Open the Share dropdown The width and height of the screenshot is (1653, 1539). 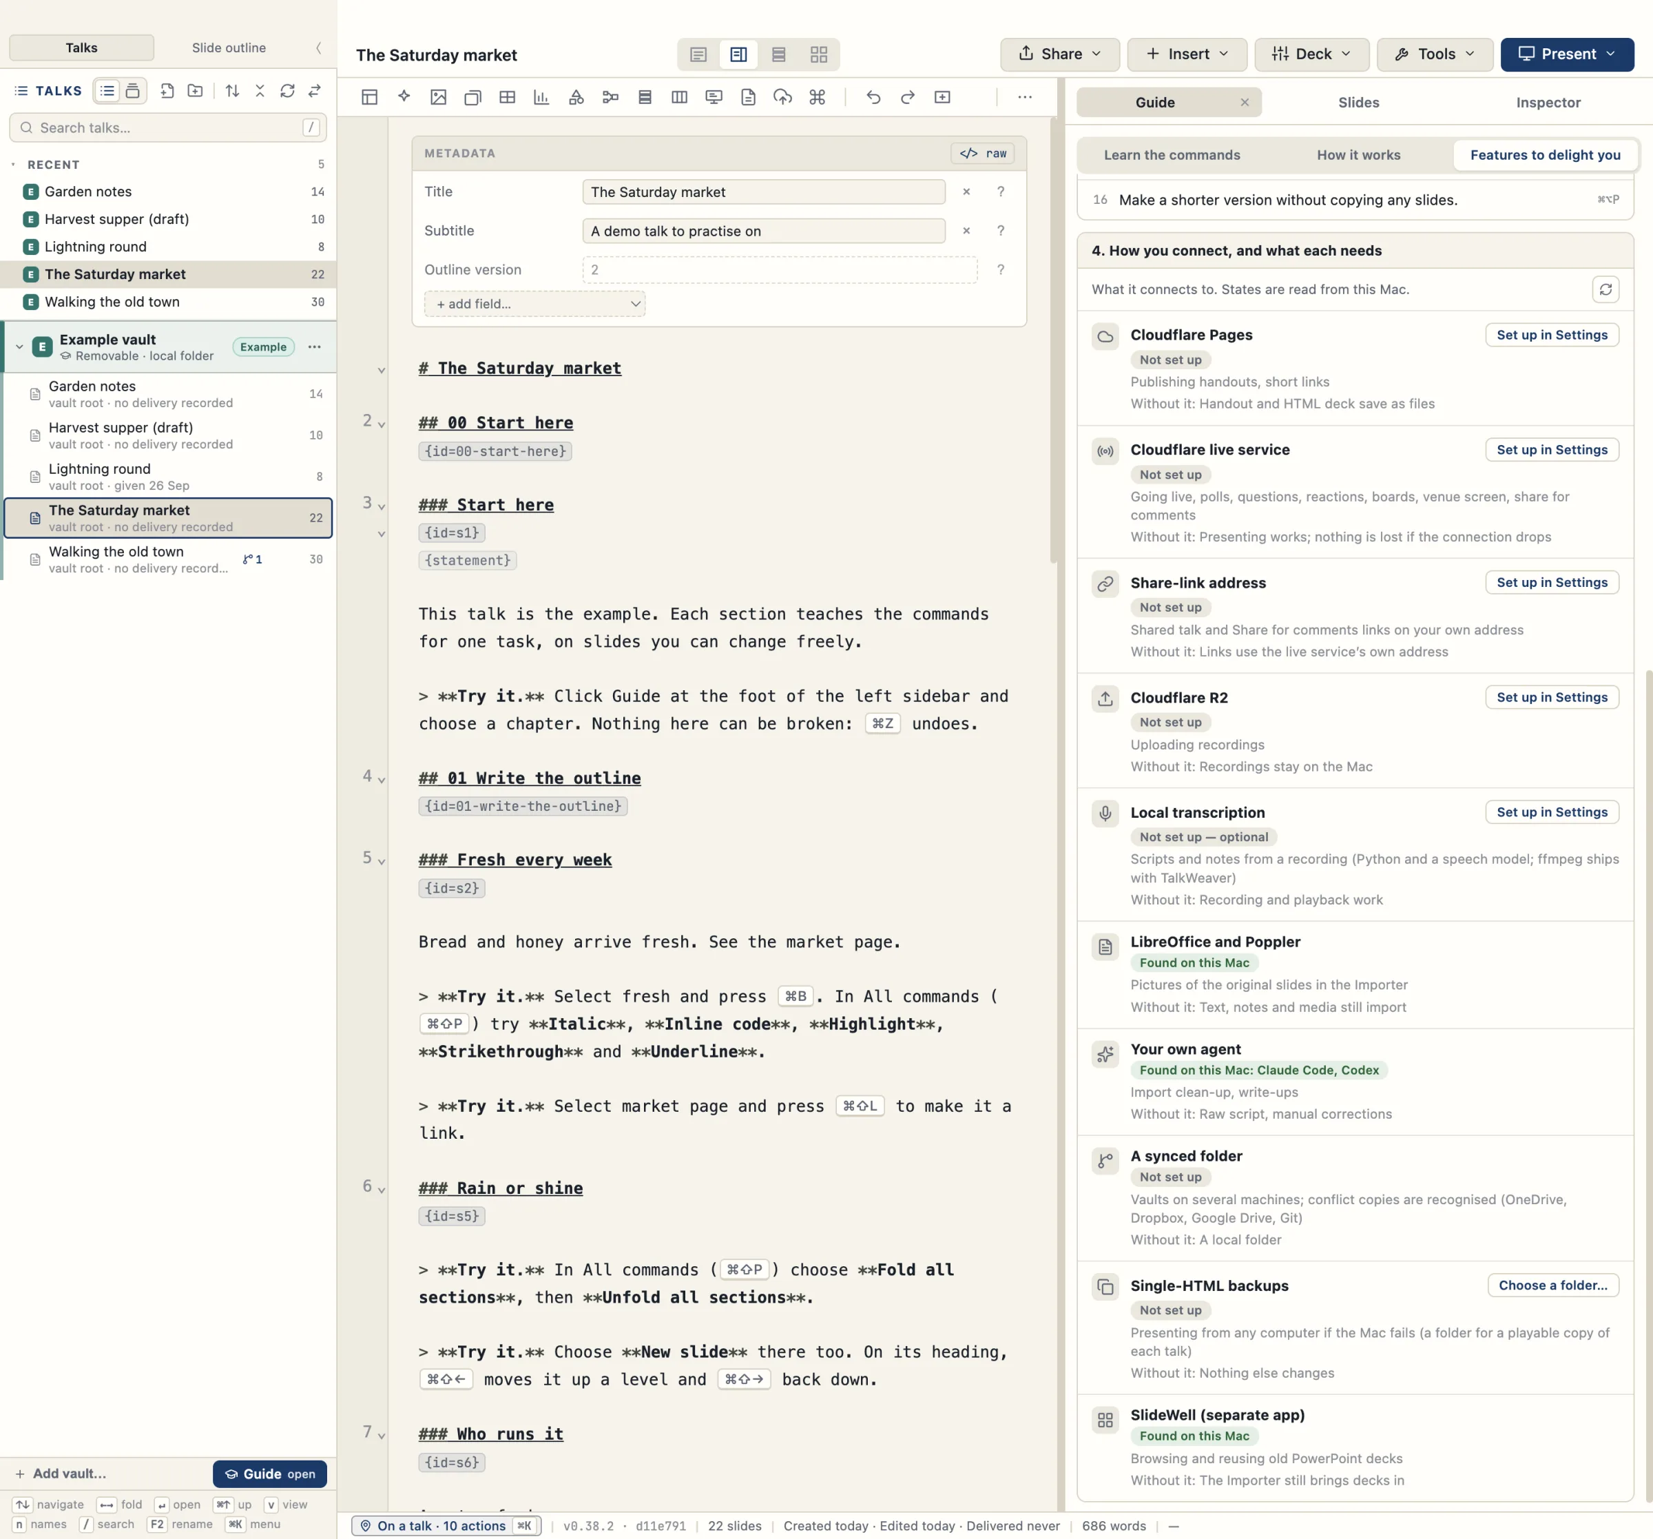1059,54
